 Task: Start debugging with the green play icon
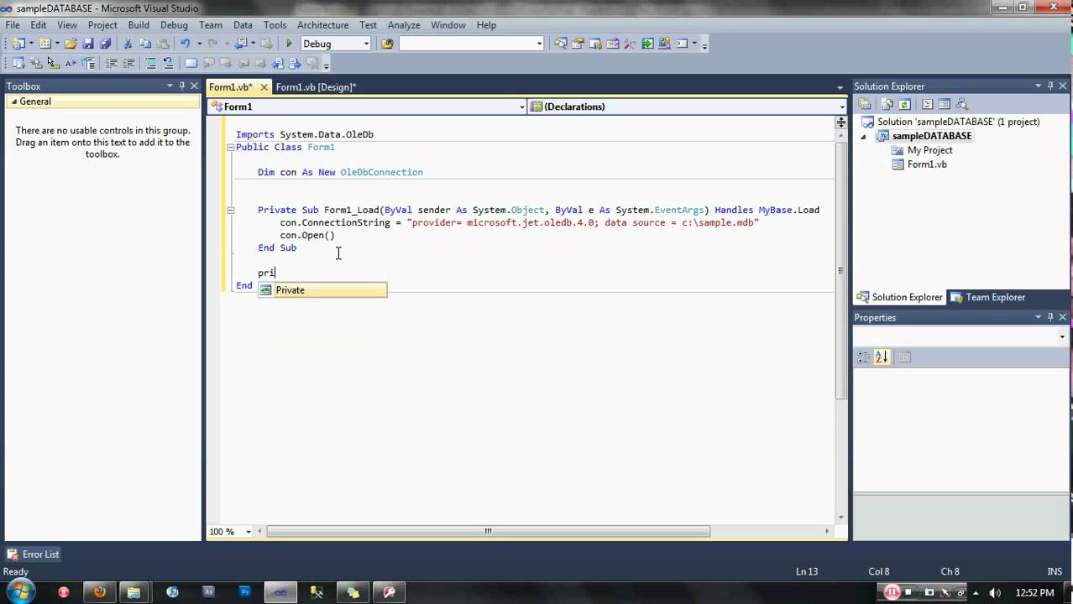click(289, 44)
